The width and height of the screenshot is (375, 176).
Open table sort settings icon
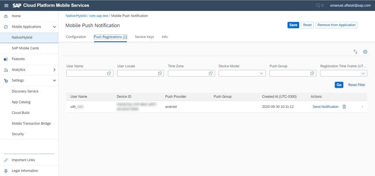(x=355, y=52)
